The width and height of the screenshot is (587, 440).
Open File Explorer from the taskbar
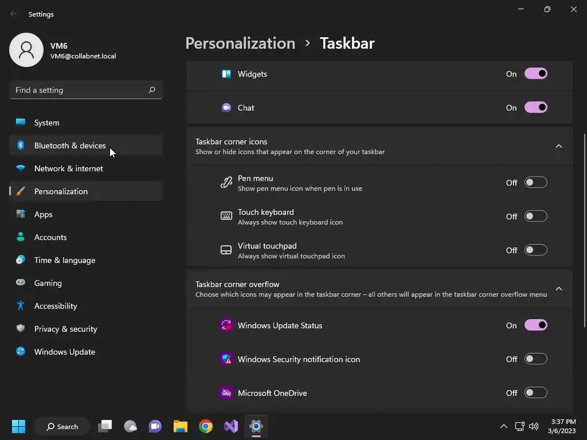pos(181,426)
